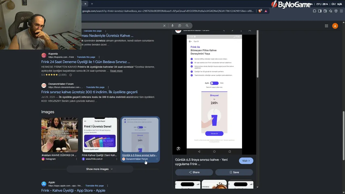Open the Brave Shields lion icon
Screen dimensions: 345x194
pos(260,11)
